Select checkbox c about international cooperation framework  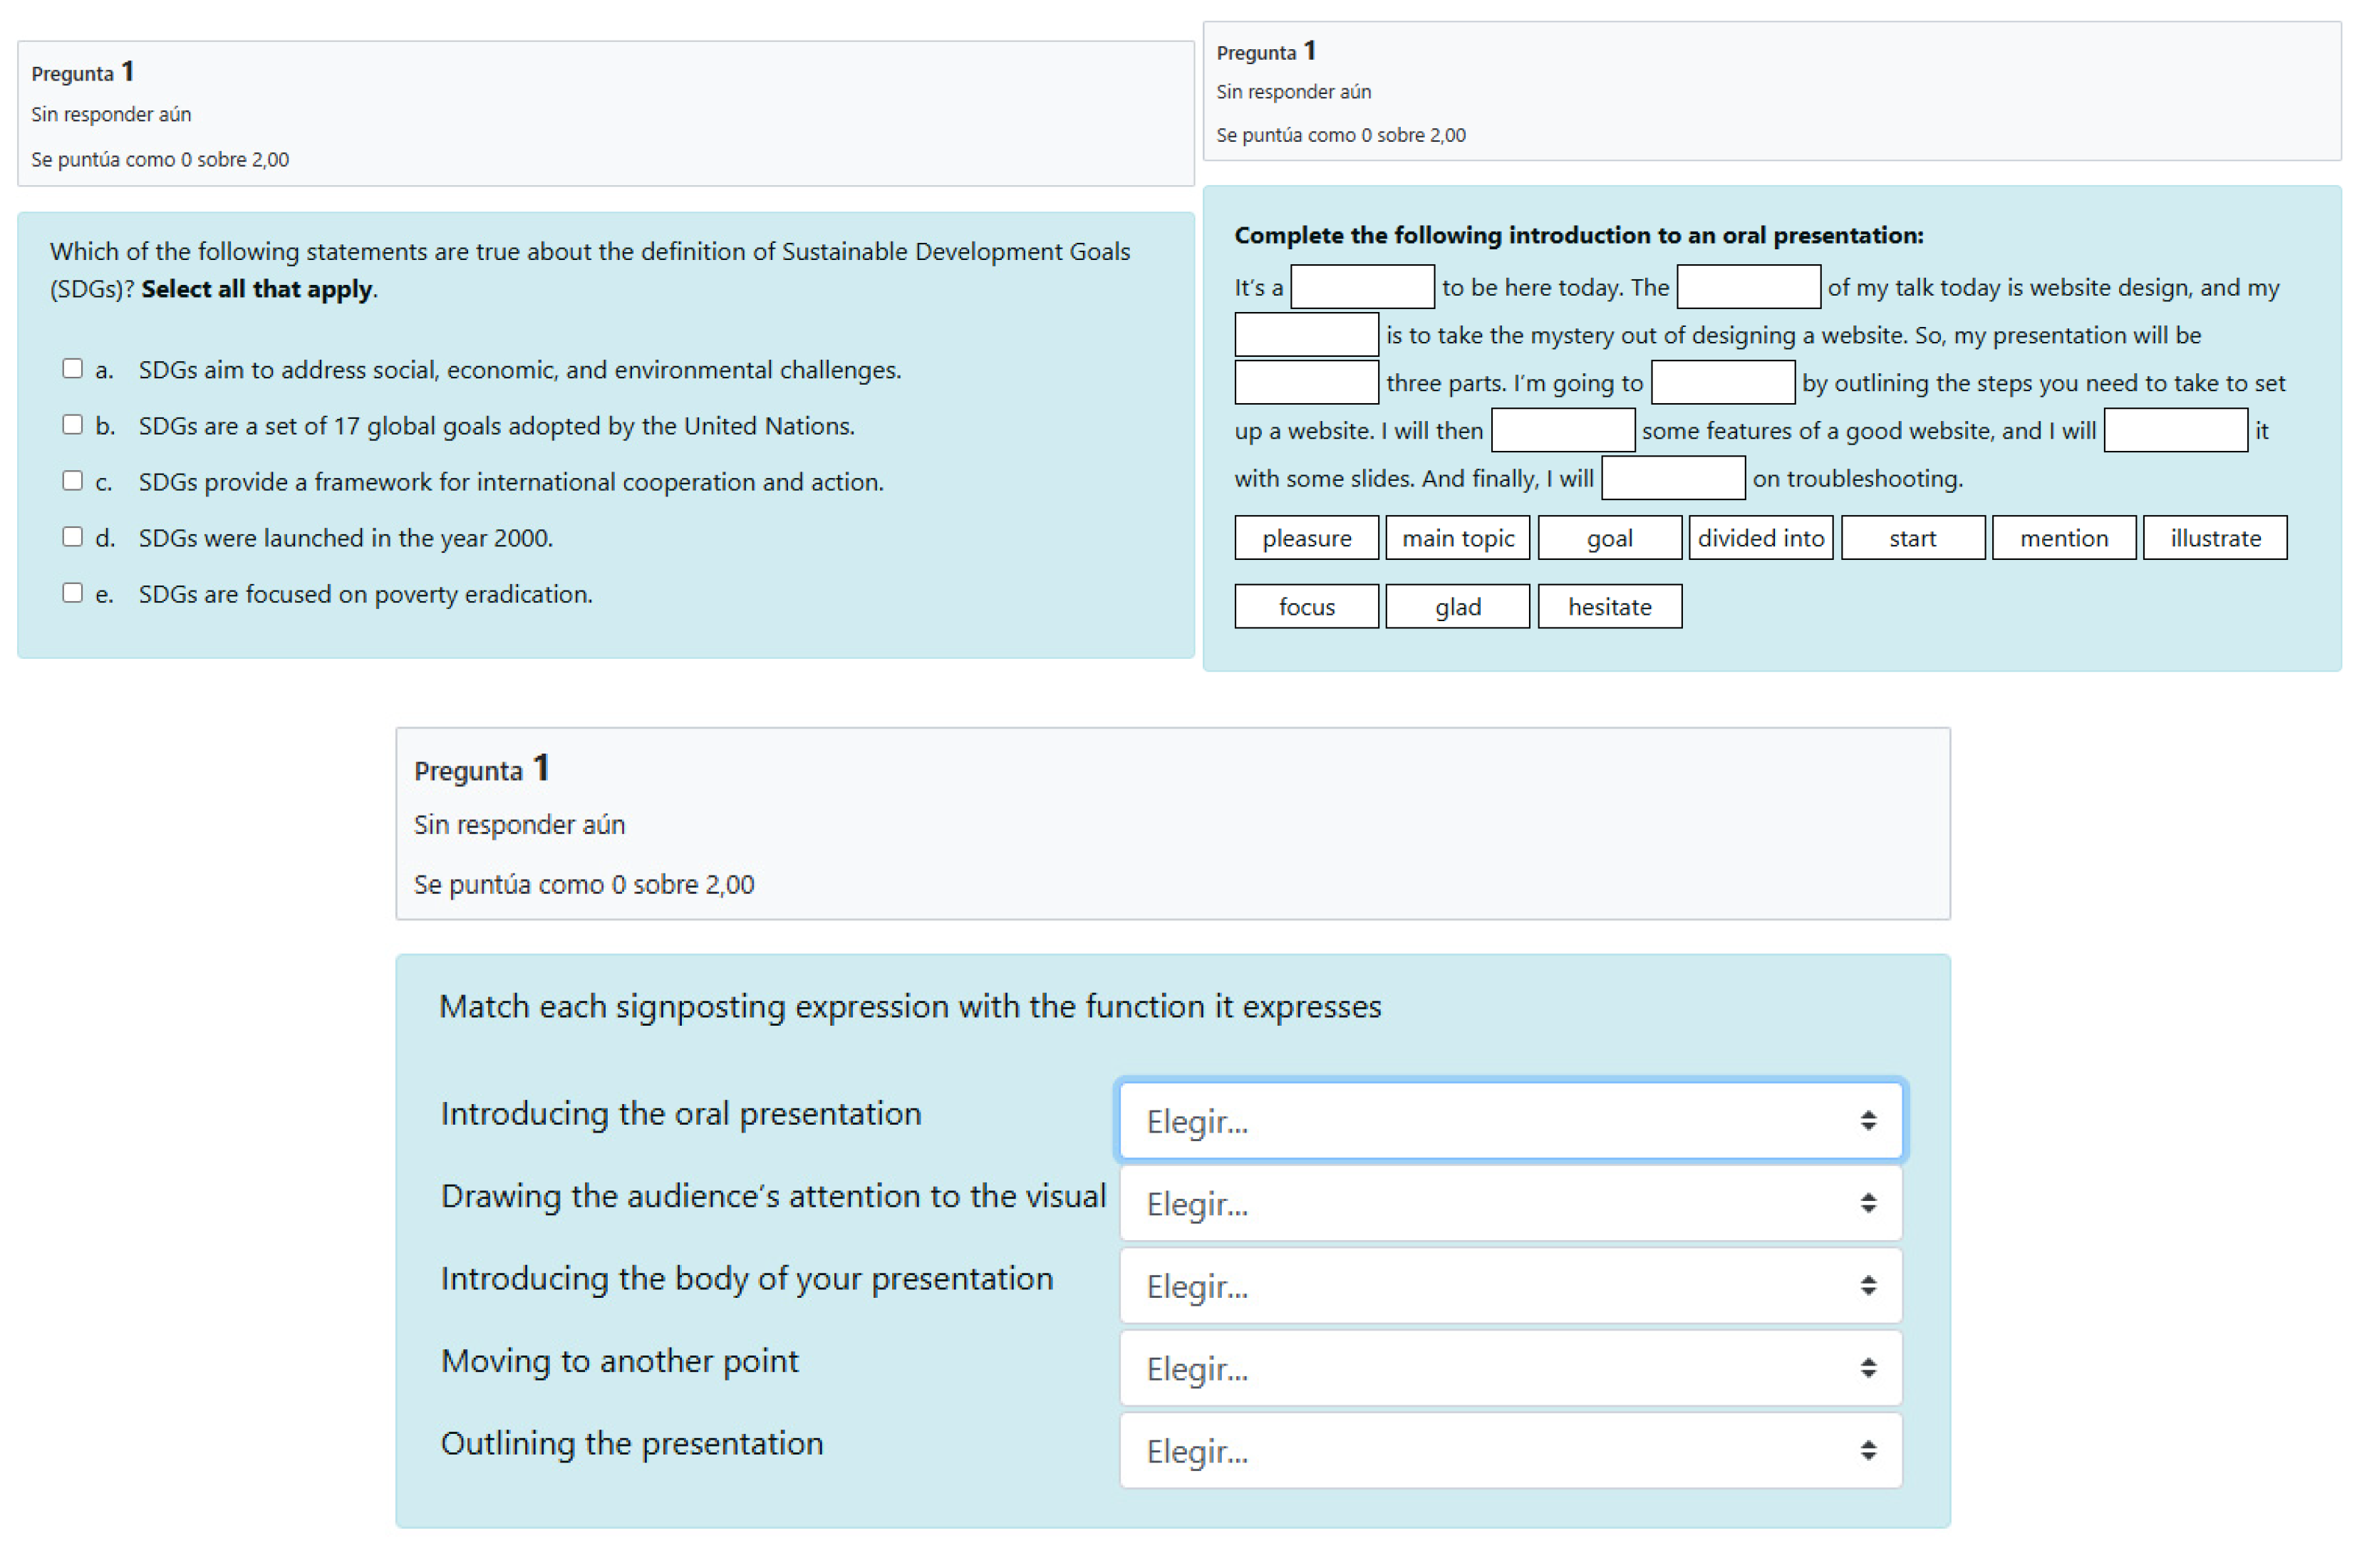click(72, 480)
